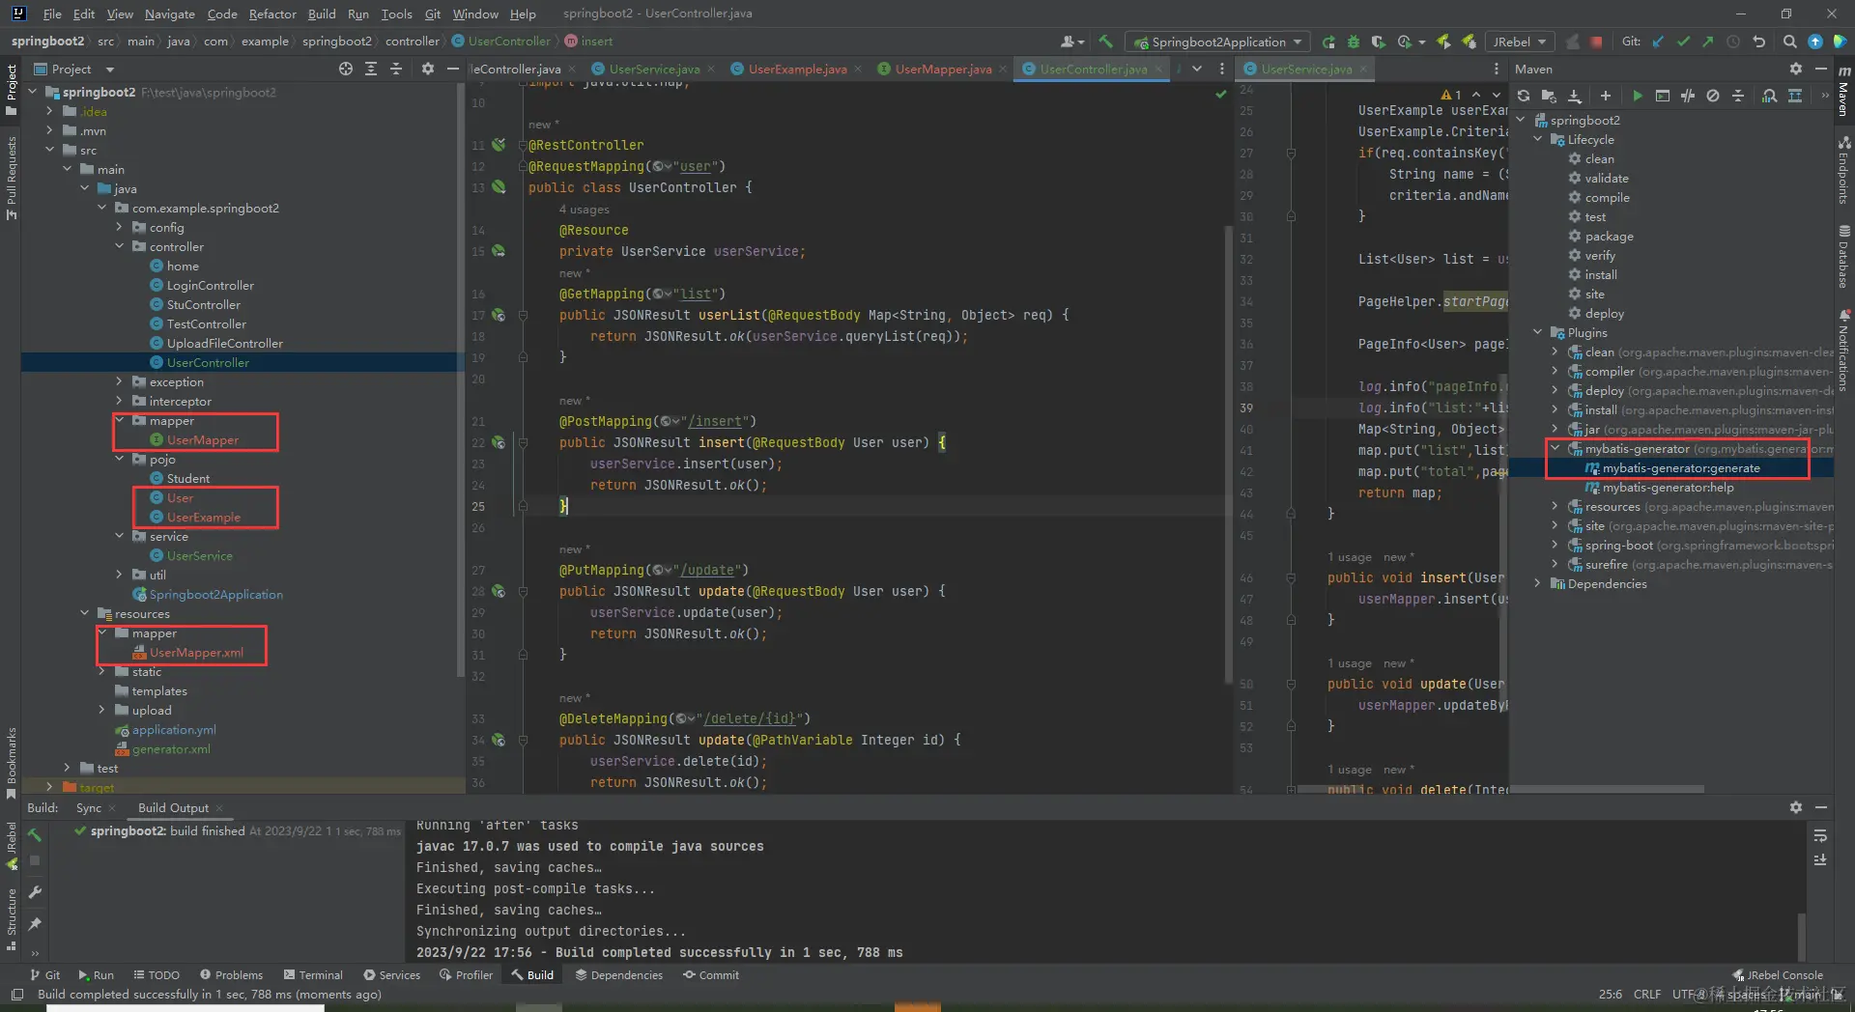
Task: Show hidden editor tabs dropdown chevron
Action: (x=1197, y=69)
